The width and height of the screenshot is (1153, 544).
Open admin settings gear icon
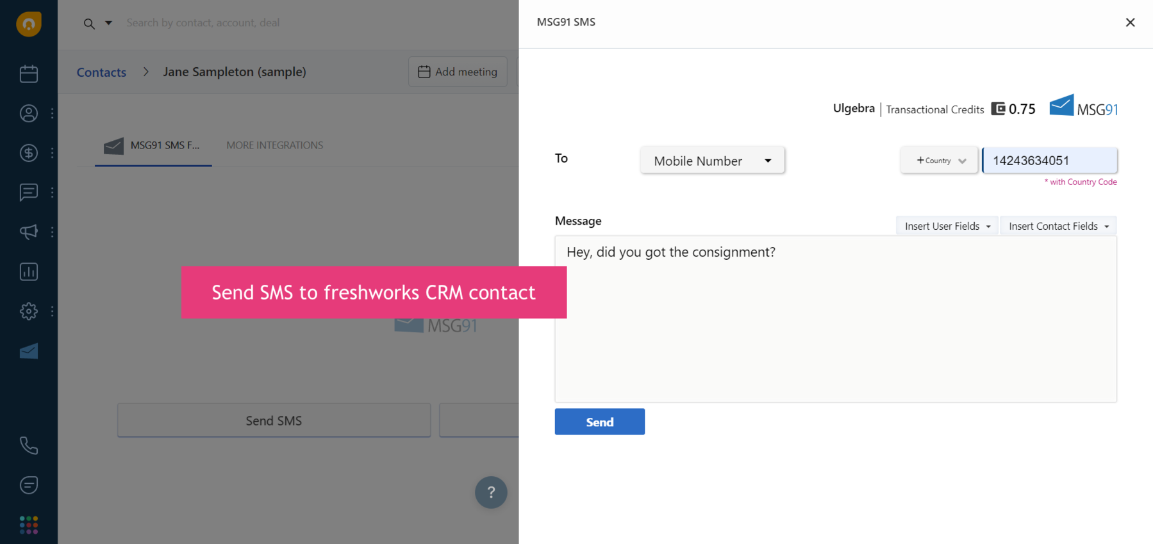(29, 311)
